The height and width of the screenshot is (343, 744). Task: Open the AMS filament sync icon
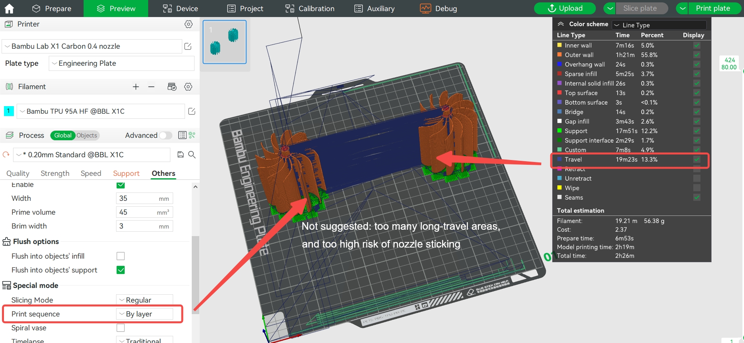pos(172,87)
